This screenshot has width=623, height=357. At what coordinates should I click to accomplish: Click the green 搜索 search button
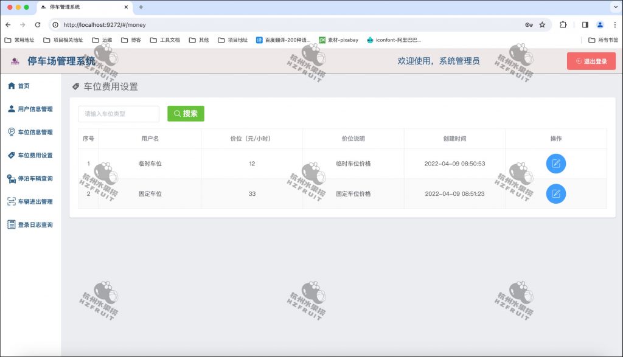pos(186,114)
